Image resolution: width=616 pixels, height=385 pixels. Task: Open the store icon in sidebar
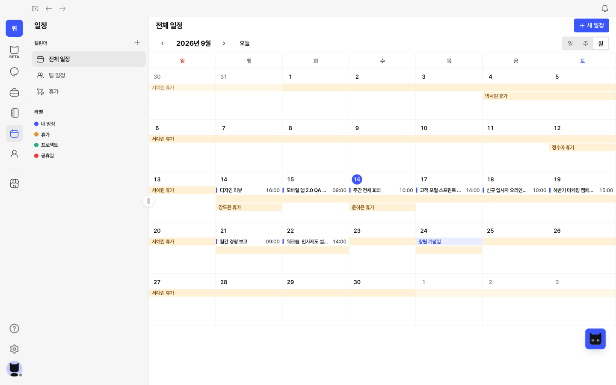click(x=14, y=184)
